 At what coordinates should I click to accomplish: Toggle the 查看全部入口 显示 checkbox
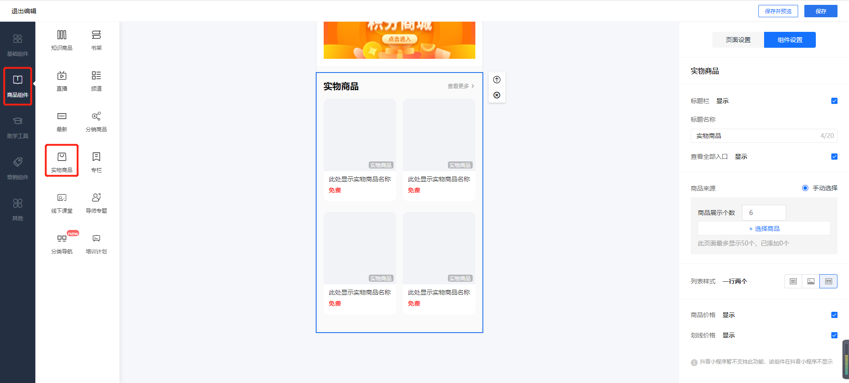click(x=834, y=157)
